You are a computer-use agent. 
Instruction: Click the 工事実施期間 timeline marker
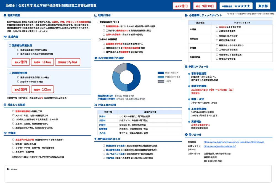[x=189, y=109]
